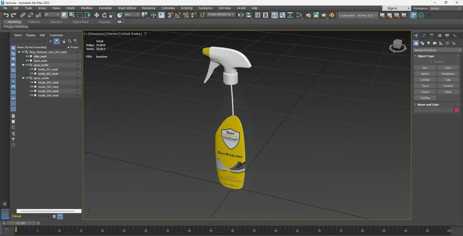Image resolution: width=463 pixels, height=236 pixels.
Task: Activate the Select and Move tool
Action: [x=96, y=15]
